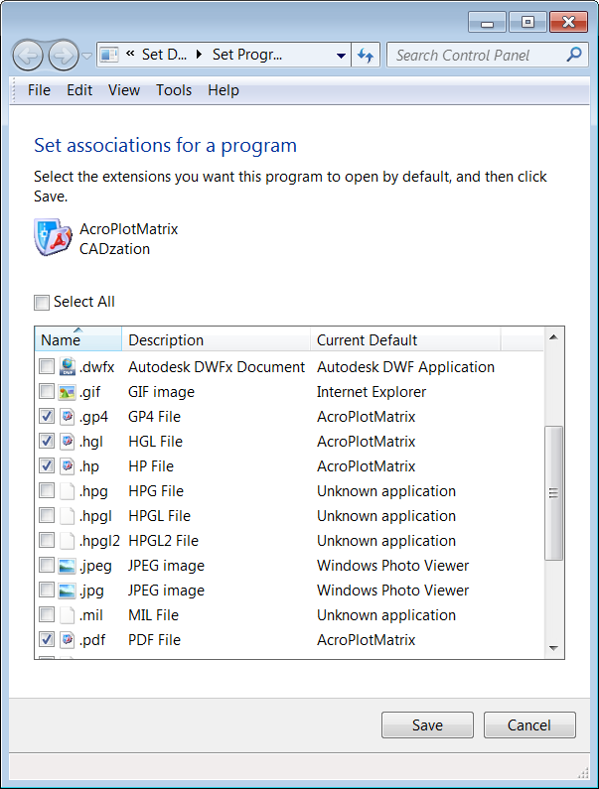Click the AcroPlotMatrix program icon
The image size is (599, 789).
click(53, 236)
